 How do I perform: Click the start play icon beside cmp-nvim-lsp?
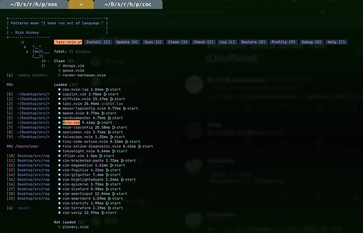pos(107,90)
